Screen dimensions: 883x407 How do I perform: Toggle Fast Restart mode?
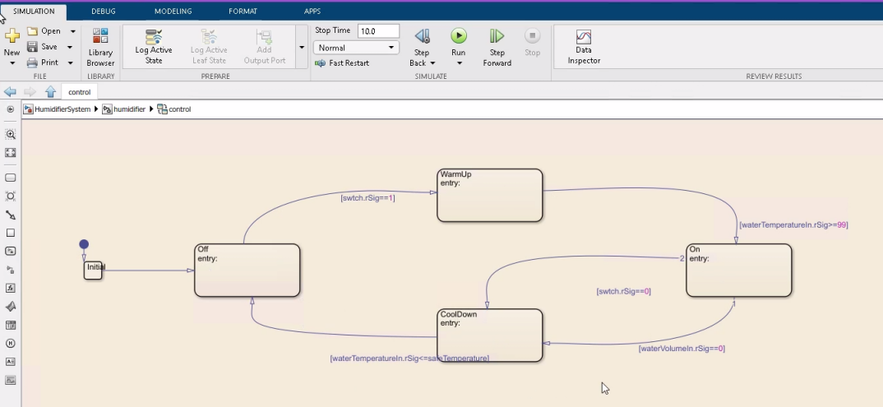[342, 63]
